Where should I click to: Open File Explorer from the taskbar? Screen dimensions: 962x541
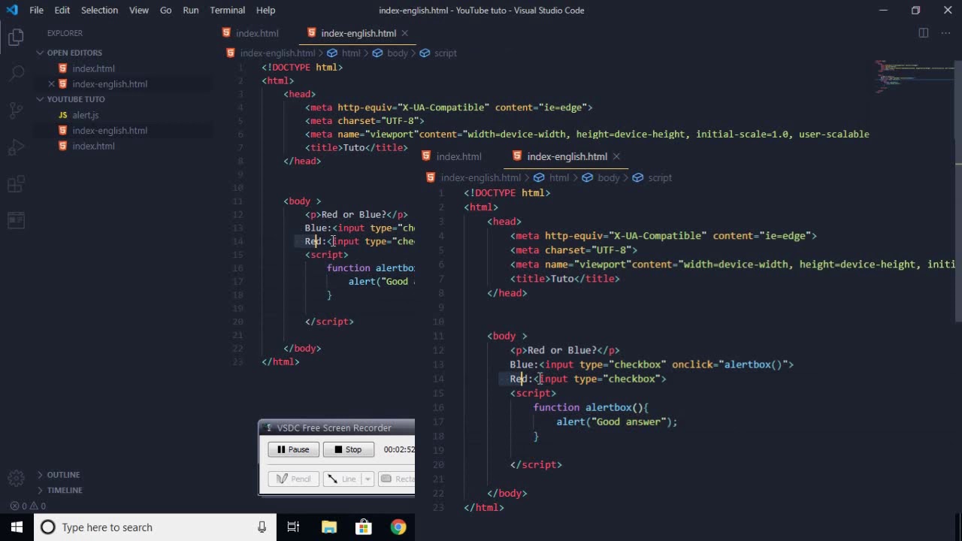(x=329, y=527)
